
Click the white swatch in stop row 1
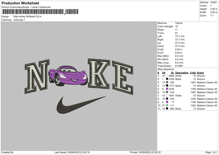tap(167, 76)
